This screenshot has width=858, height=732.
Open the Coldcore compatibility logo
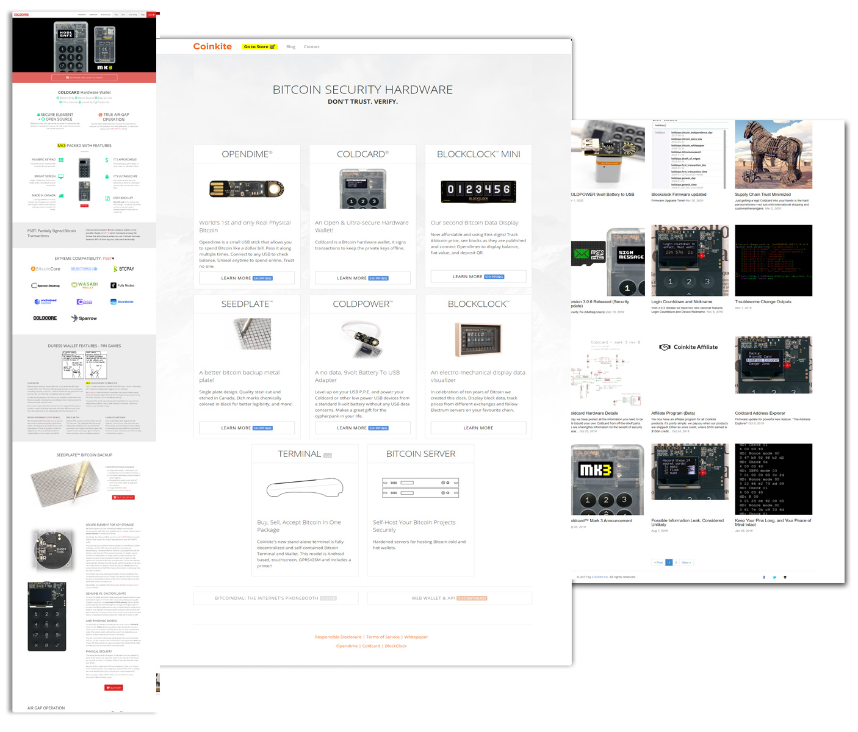coord(45,318)
